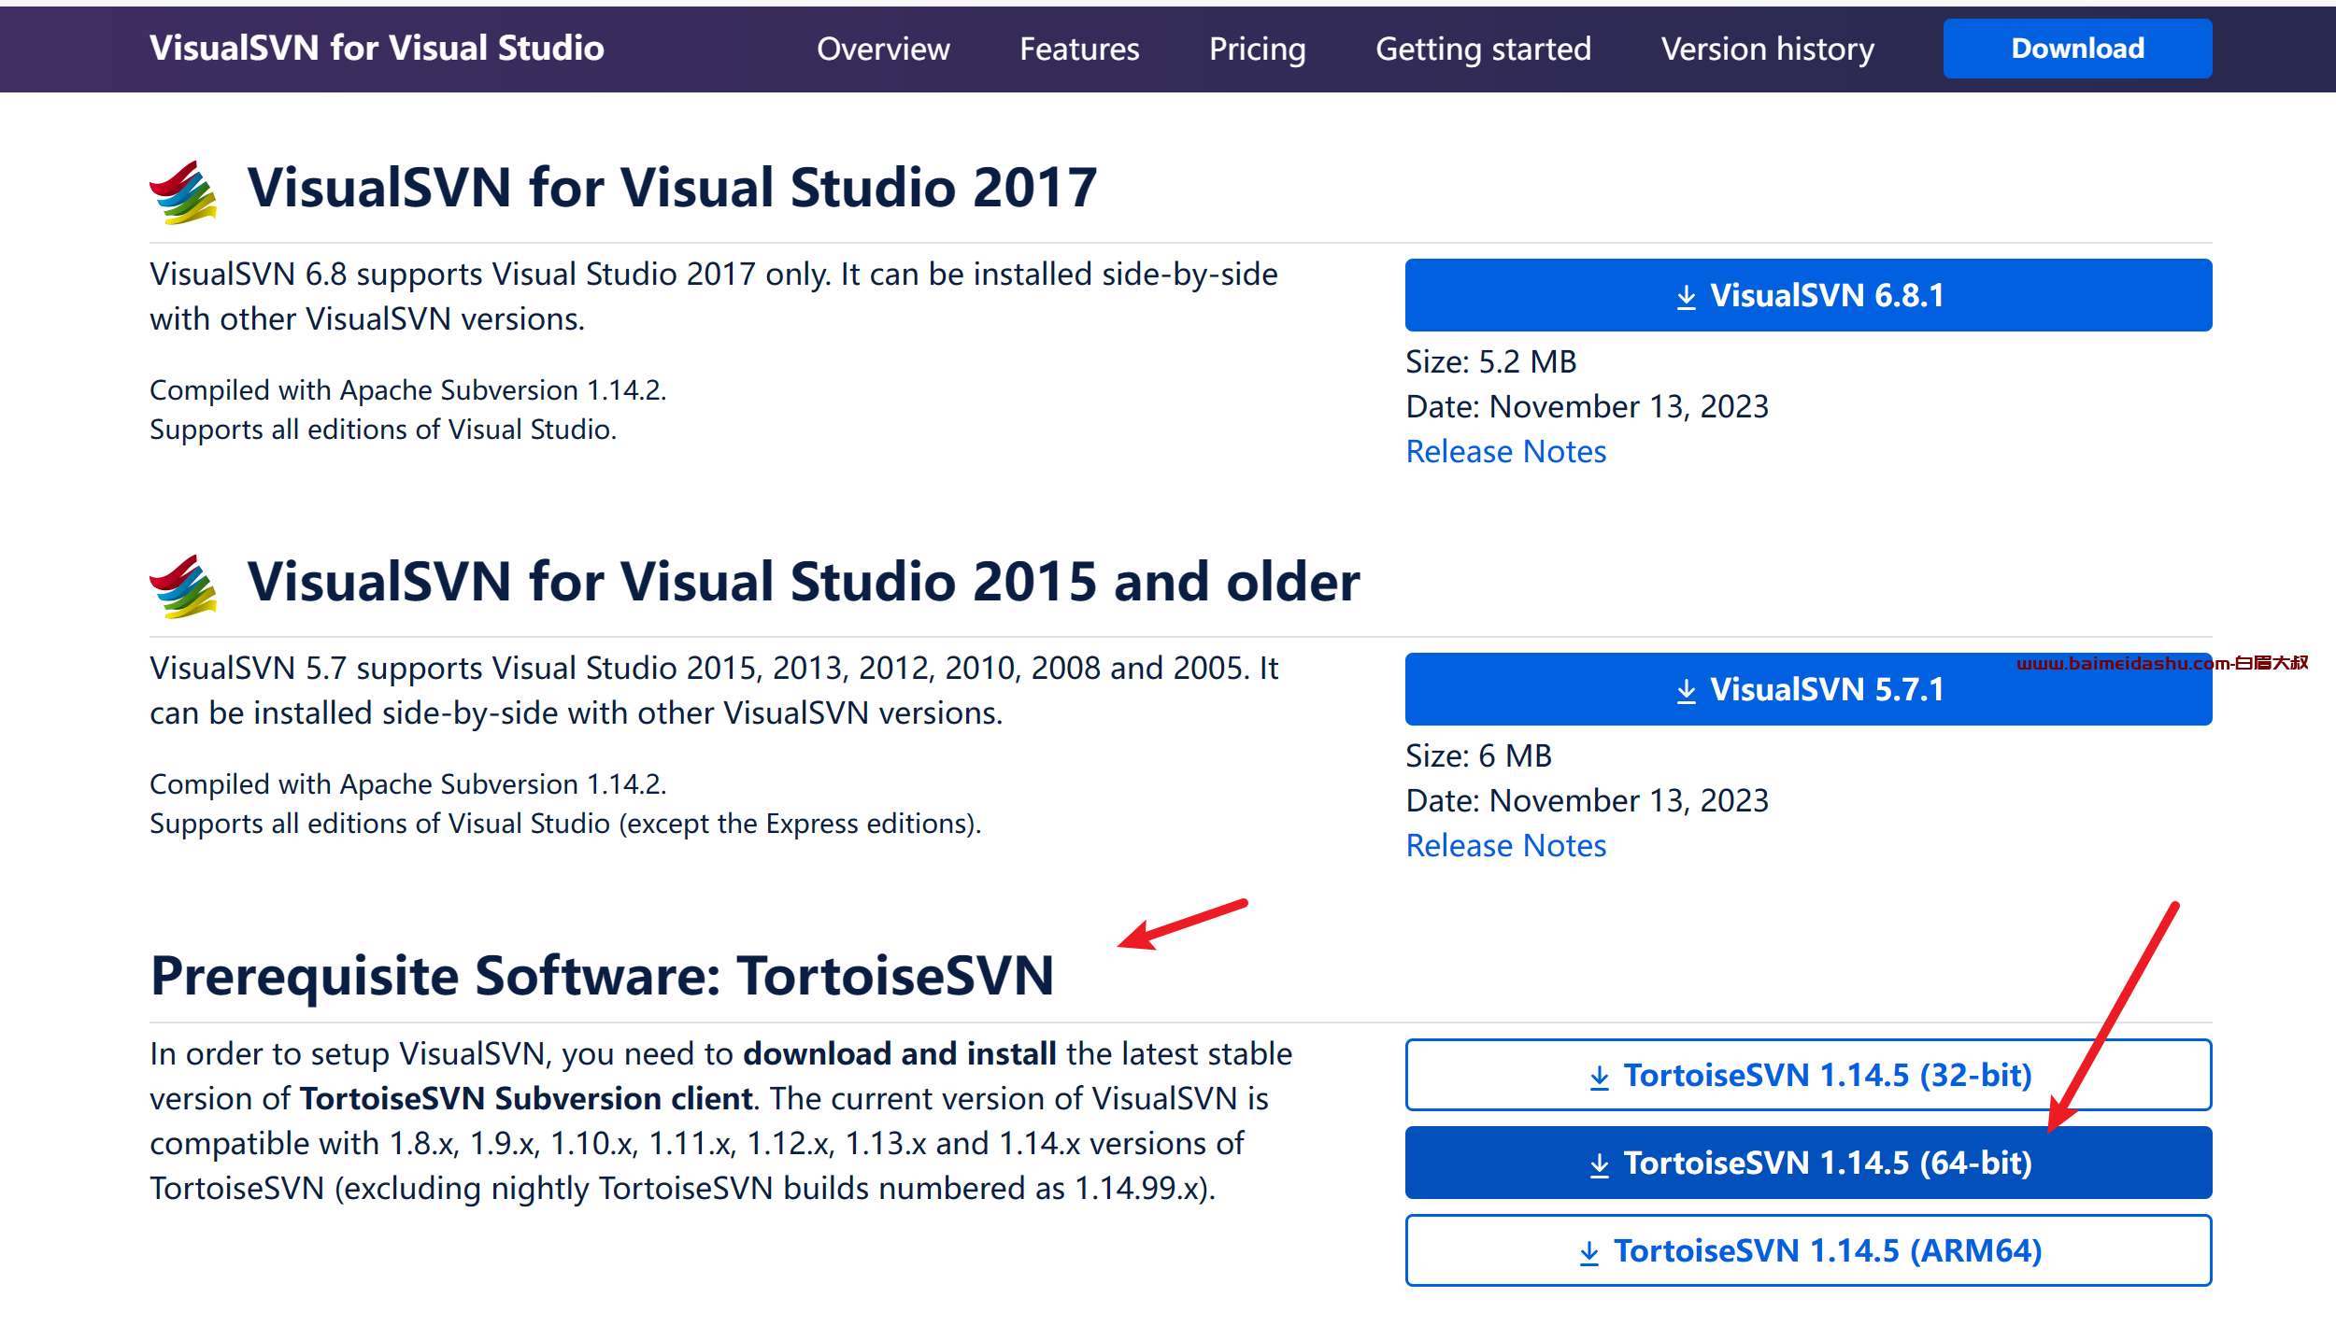2336x1340 pixels.
Task: Open Release Notes link for VisualSVN 5.7.1
Action: click(x=1505, y=845)
